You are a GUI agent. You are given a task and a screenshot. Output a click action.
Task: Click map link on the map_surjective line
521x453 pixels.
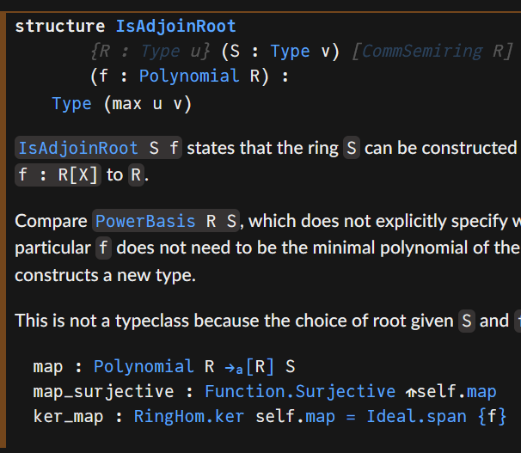pyautogui.click(x=481, y=391)
